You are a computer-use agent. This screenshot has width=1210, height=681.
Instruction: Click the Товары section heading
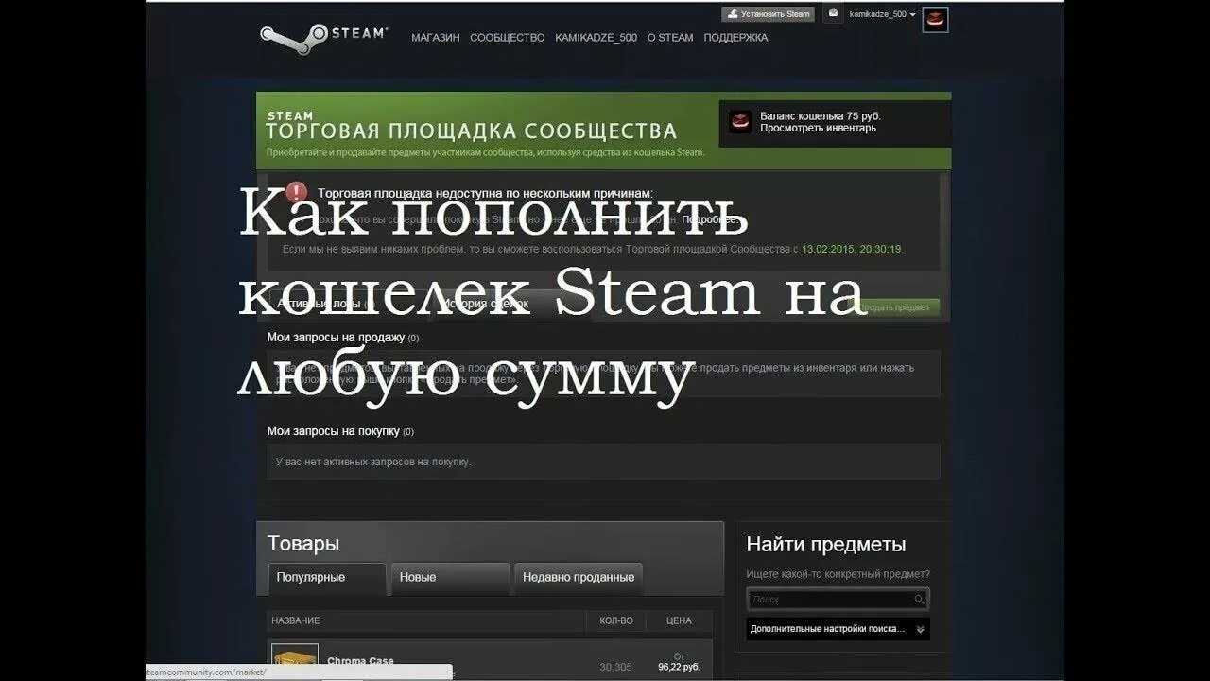pyautogui.click(x=303, y=544)
